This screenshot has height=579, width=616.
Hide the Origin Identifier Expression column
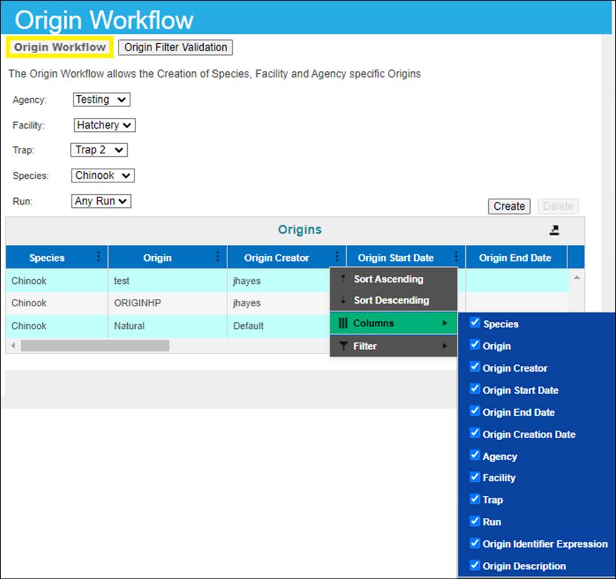pos(475,543)
